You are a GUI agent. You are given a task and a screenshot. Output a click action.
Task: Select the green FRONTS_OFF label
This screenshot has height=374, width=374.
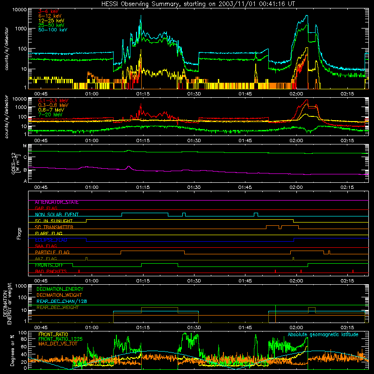49,265
